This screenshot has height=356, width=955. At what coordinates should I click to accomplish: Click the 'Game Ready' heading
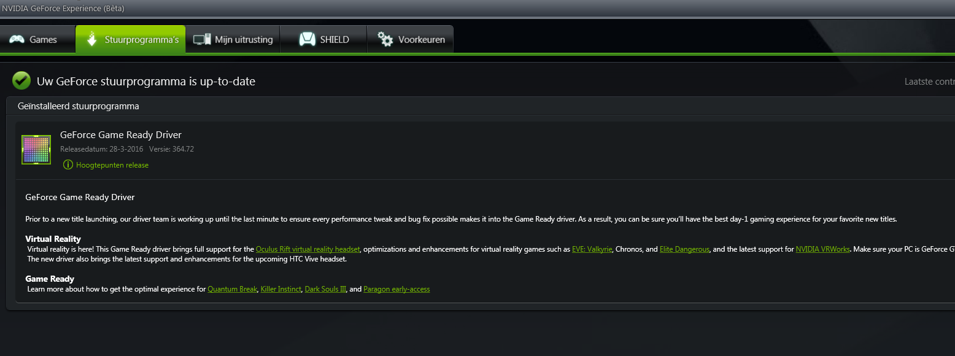50,279
